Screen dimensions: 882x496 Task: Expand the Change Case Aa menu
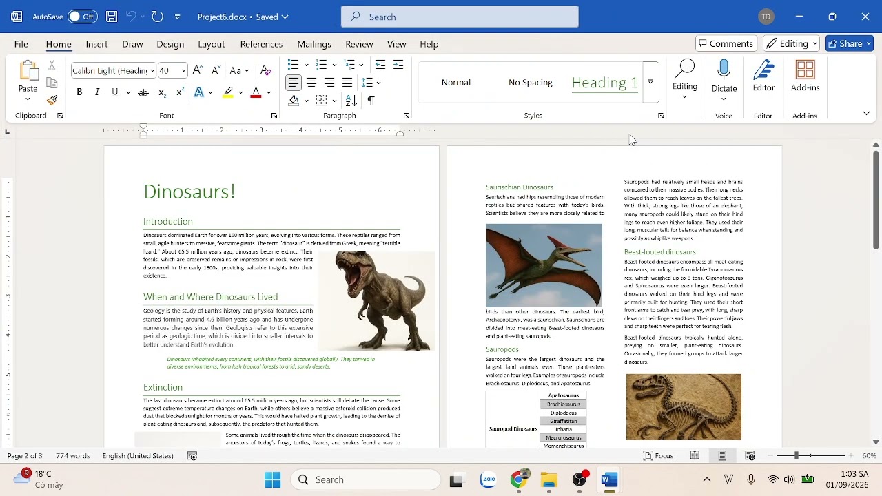click(x=239, y=70)
